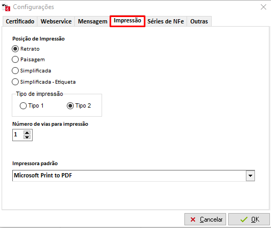The width and height of the screenshot is (271, 228).
Task: Switch to the Certificado tab
Action: (20, 21)
